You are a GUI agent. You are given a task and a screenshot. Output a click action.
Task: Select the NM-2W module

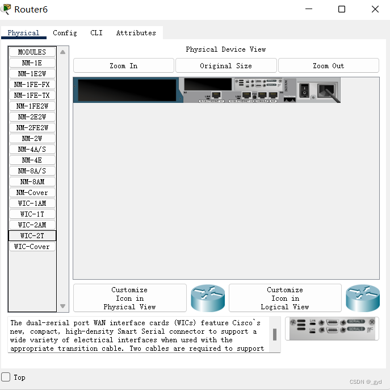tap(32, 139)
